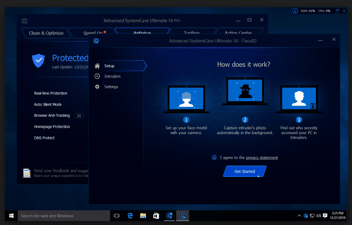This screenshot has height=225, width=352.
Task: Open Windows Store from taskbar
Action: pyautogui.click(x=156, y=216)
